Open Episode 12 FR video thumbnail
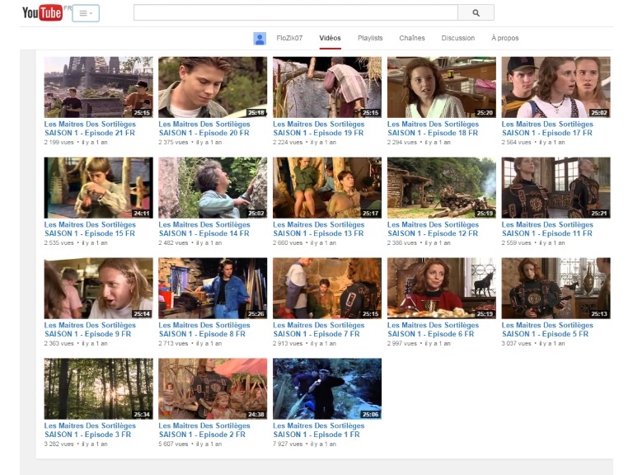This screenshot has height=475, width=633. point(442,188)
